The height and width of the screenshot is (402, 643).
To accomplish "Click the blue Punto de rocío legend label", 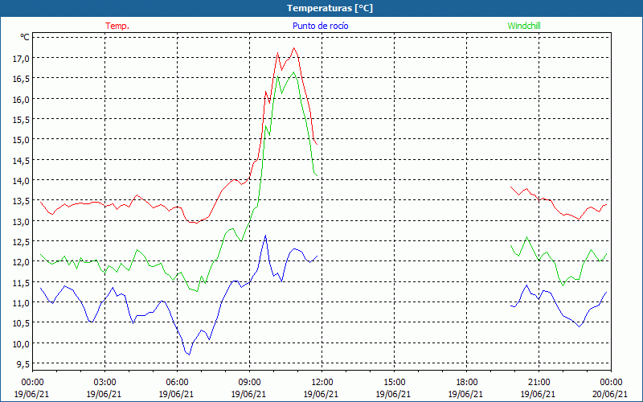I will (x=320, y=26).
